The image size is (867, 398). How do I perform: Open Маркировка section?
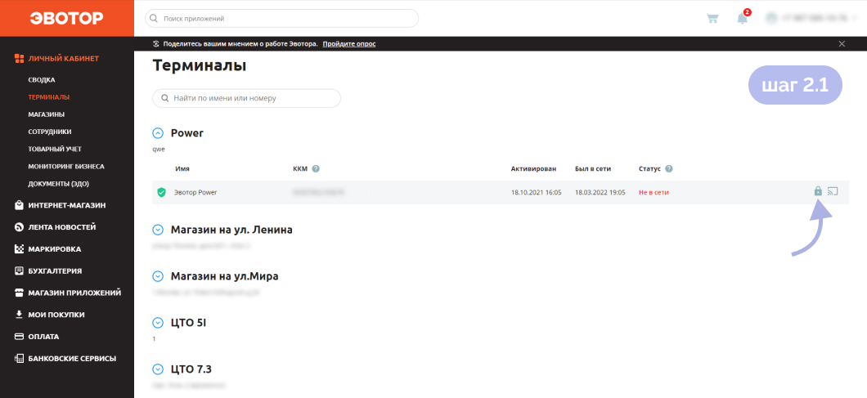55,249
